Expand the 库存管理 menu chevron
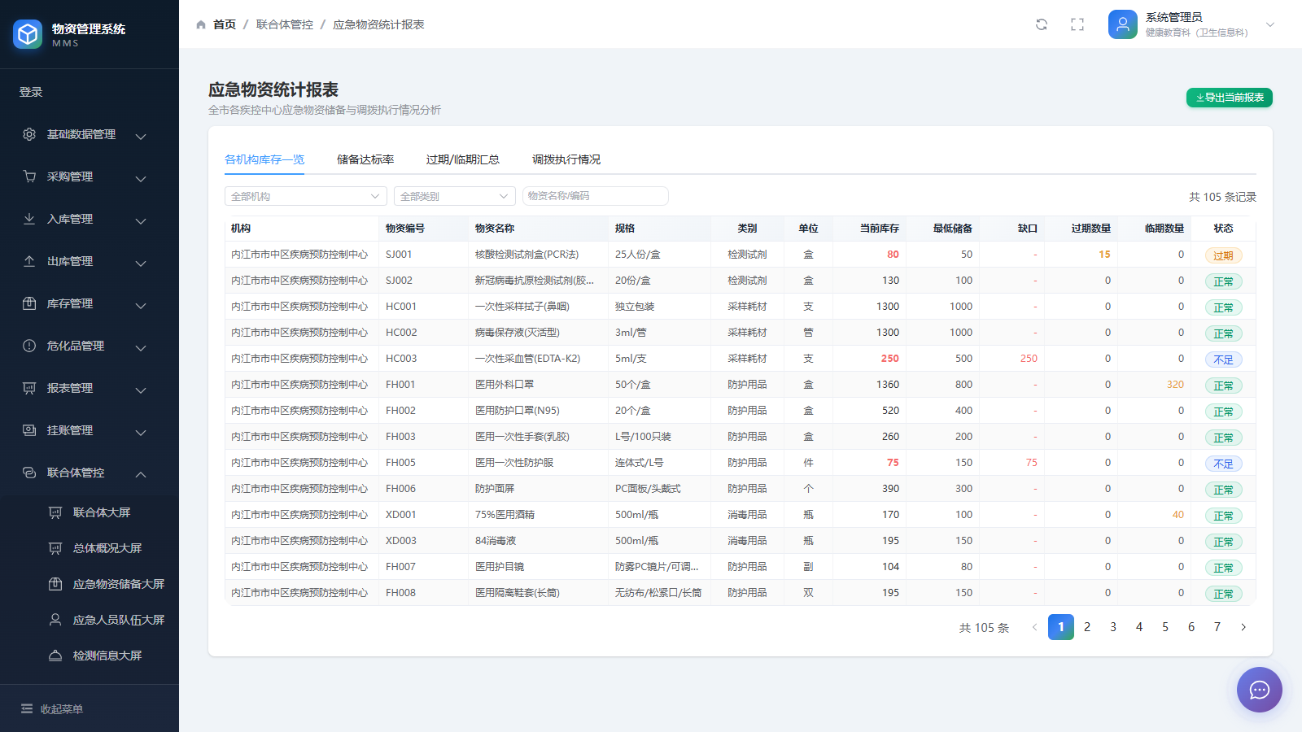This screenshot has width=1302, height=732. 141,305
